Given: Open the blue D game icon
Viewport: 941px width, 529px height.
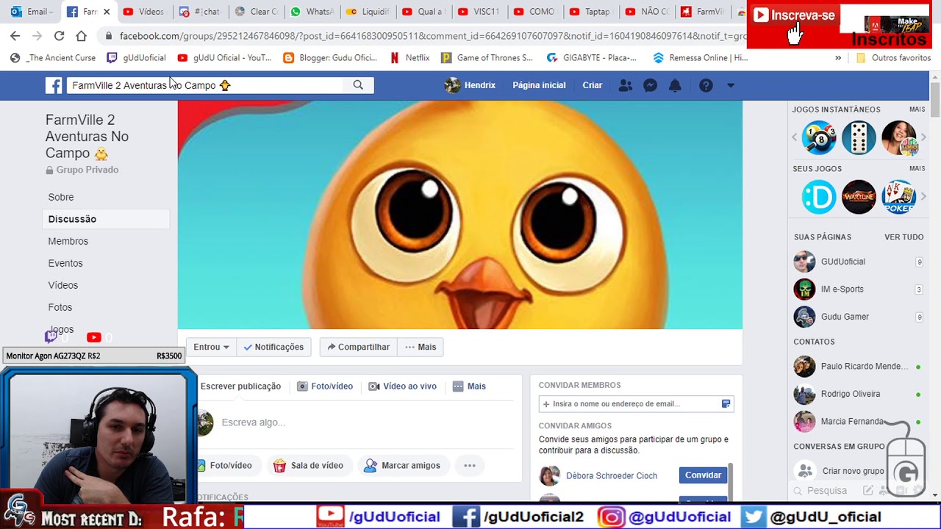Looking at the screenshot, I should pos(819,197).
